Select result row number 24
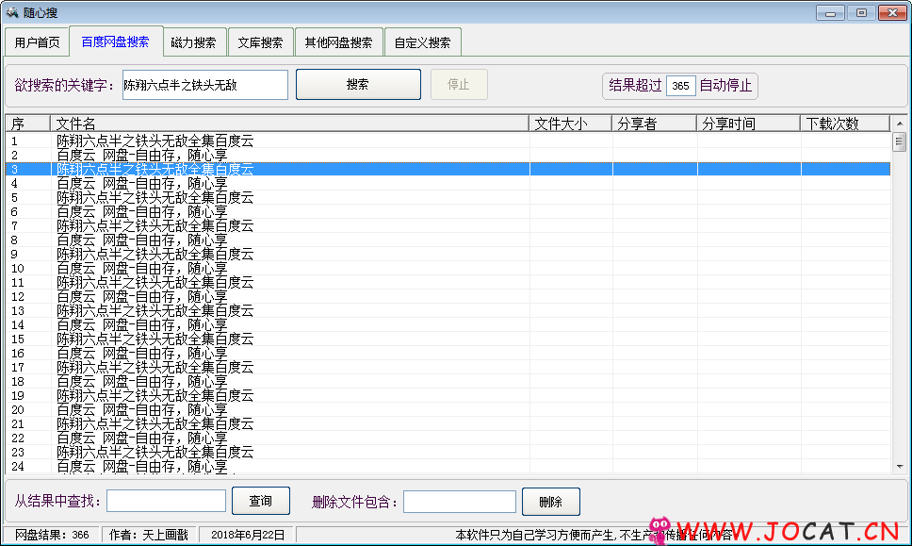912x546 pixels. click(448, 466)
